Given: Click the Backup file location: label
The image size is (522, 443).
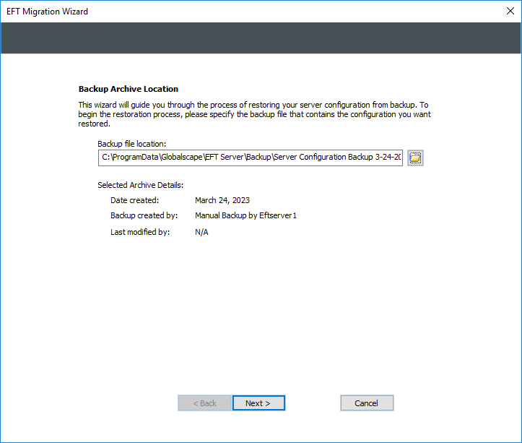Looking at the screenshot, I should click(131, 144).
